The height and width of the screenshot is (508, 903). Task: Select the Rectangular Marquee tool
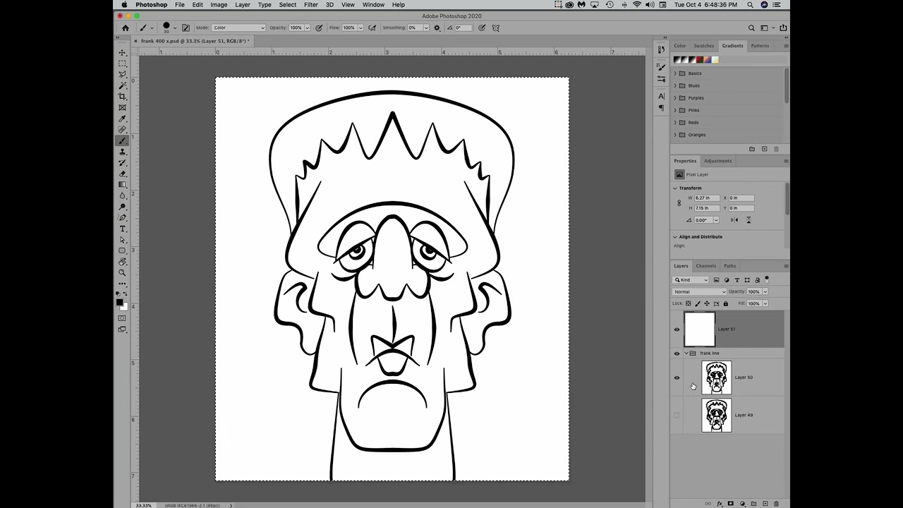[122, 64]
